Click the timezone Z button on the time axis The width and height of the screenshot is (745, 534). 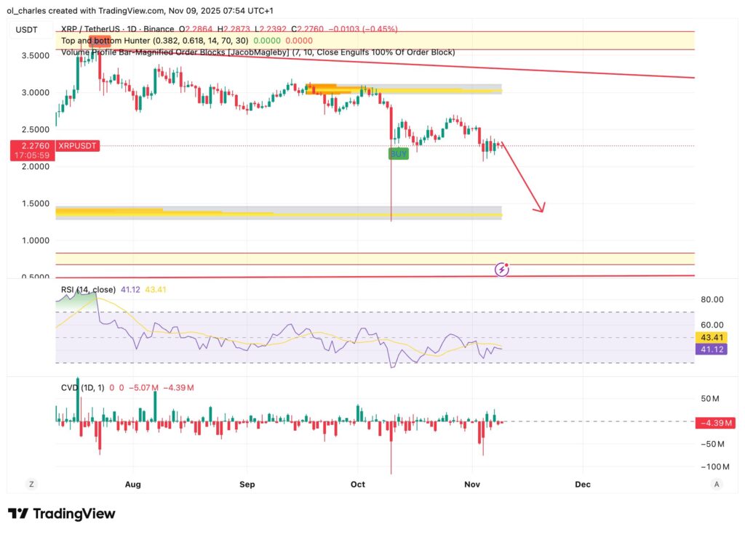[x=31, y=484]
